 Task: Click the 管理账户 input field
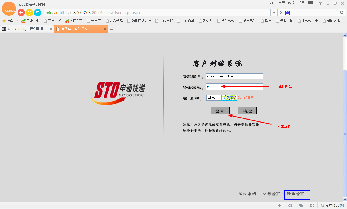234,76
